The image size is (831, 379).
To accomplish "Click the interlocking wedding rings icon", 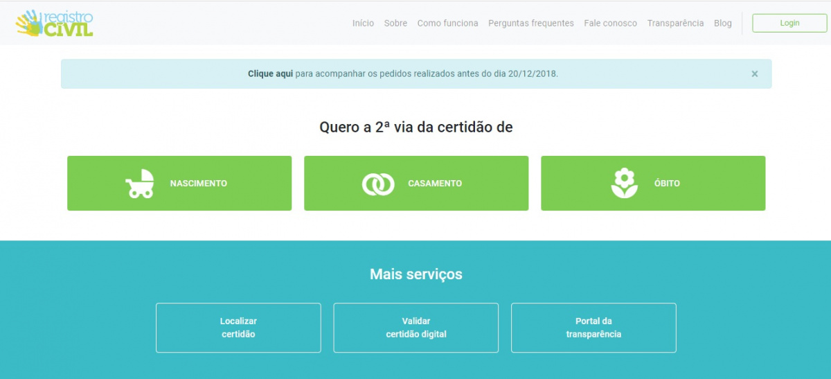I will [x=377, y=184].
